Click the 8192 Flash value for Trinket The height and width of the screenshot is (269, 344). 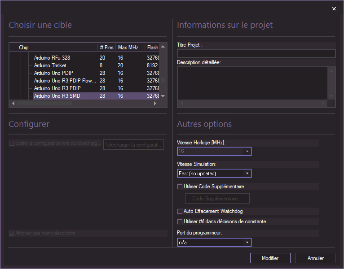(152, 65)
